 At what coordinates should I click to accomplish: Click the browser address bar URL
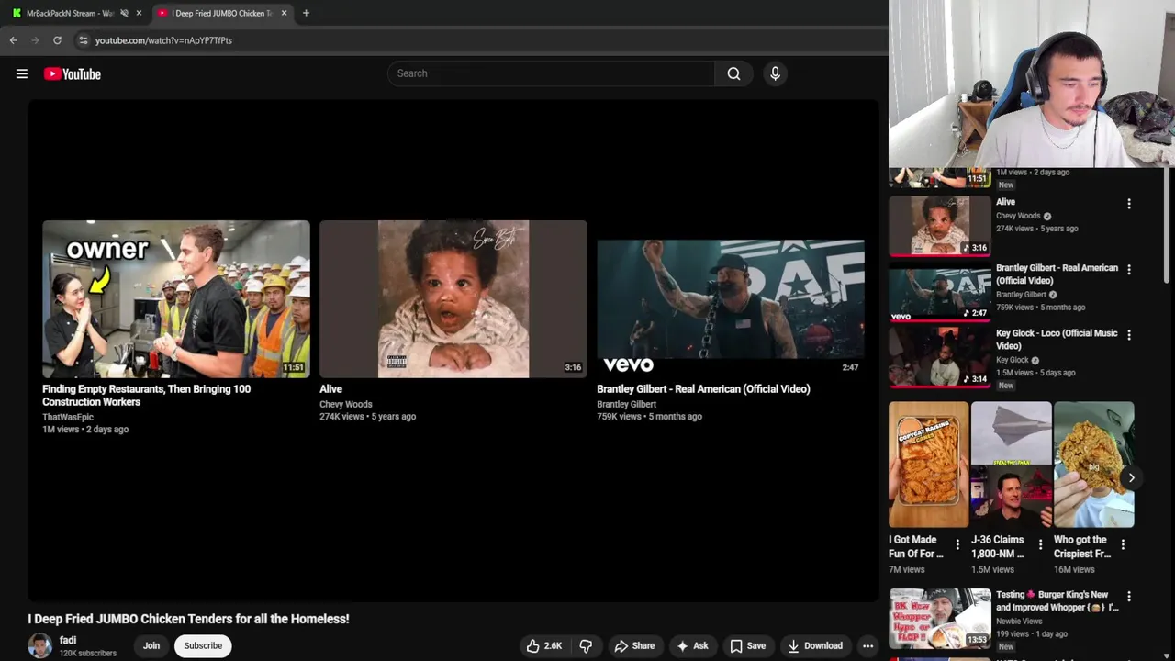163,40
